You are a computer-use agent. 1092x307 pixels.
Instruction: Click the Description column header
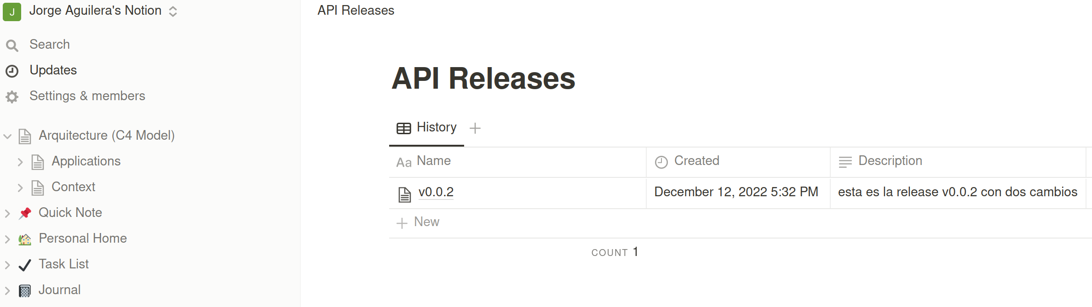890,161
